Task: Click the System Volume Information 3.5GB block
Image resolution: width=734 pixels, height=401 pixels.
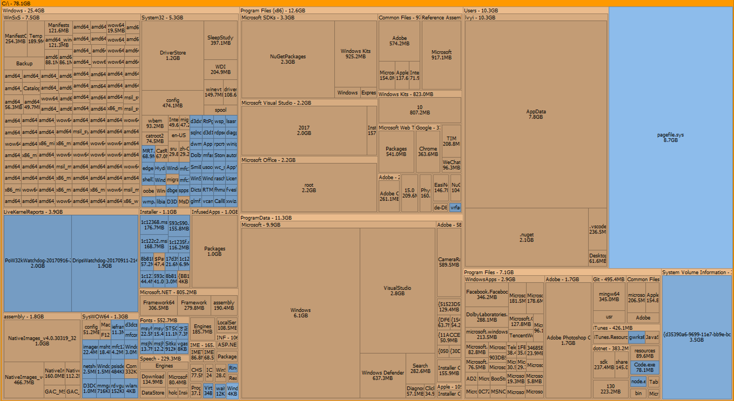Action: (x=697, y=337)
